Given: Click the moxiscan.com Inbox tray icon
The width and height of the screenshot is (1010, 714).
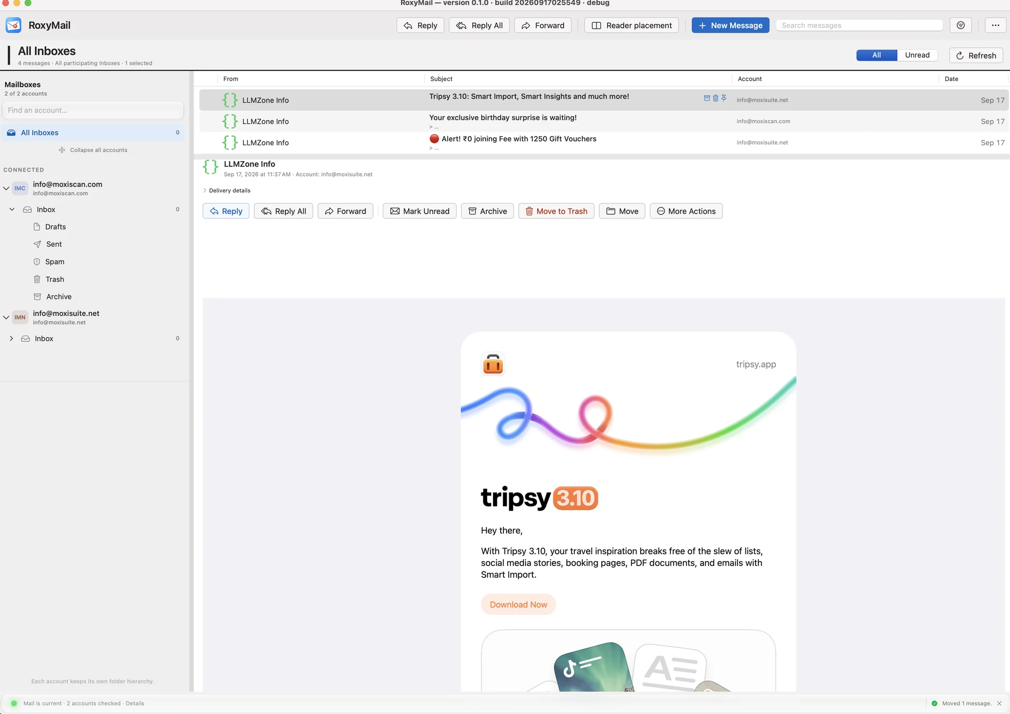Looking at the screenshot, I should pyautogui.click(x=27, y=210).
